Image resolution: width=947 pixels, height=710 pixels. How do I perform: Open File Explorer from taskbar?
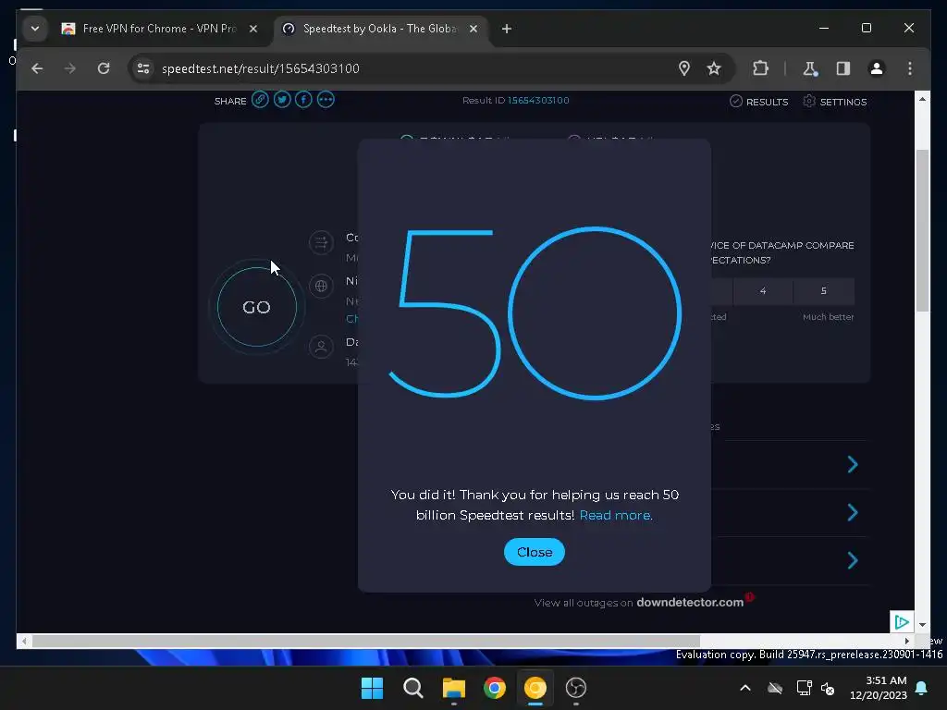[453, 688]
